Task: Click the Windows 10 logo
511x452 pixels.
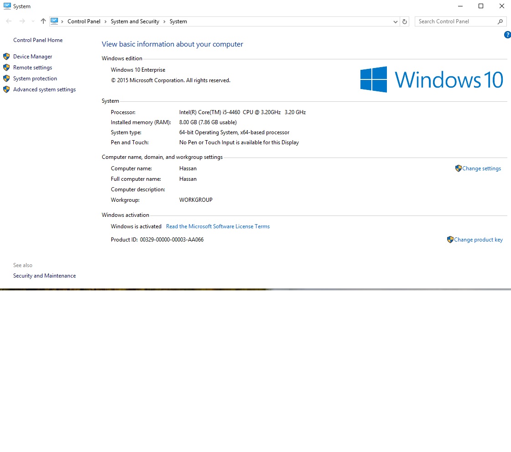Action: pyautogui.click(x=432, y=79)
